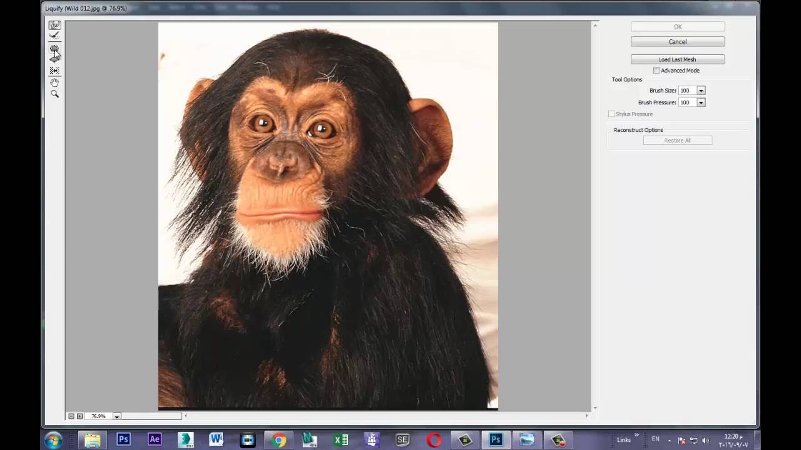
Task: Expand the Links toolbar chevron
Action: pyautogui.click(x=637, y=435)
